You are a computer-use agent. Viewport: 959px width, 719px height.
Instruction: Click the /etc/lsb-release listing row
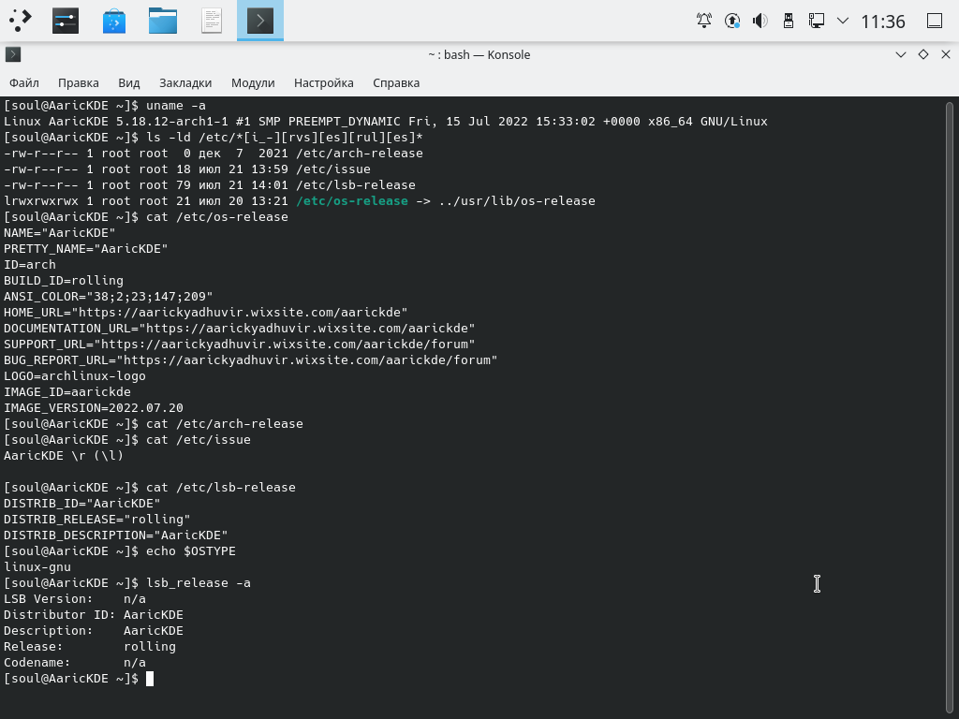tap(210, 184)
